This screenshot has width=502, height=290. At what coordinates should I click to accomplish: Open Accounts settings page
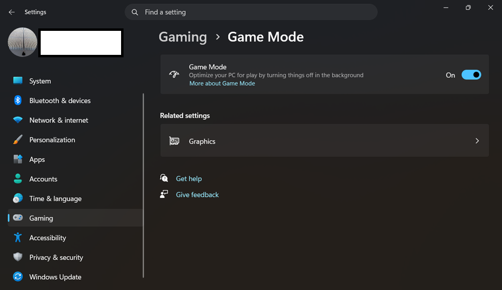tap(75, 179)
